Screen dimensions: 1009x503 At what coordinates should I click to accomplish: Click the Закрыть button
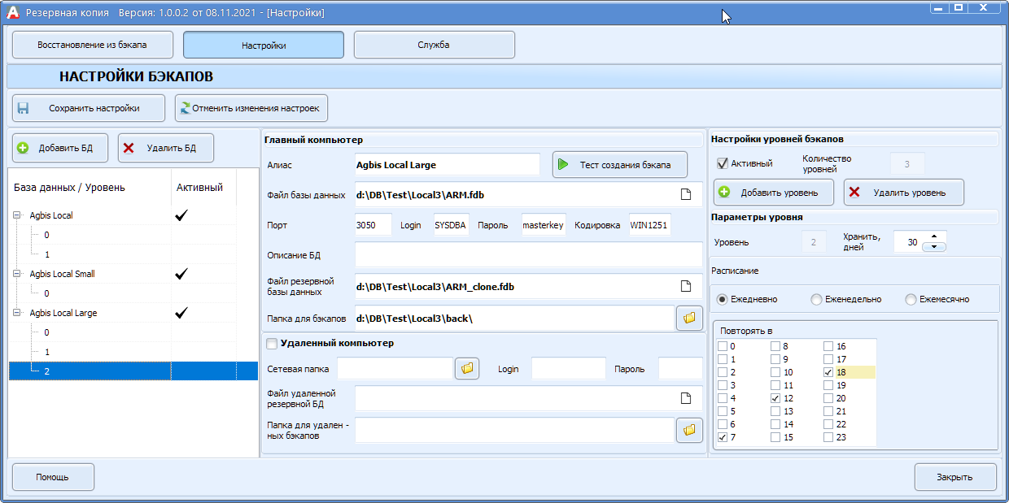(955, 477)
